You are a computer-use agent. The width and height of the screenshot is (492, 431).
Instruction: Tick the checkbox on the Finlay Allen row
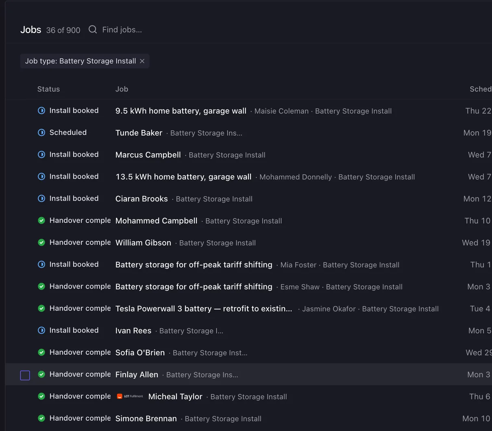(x=25, y=375)
